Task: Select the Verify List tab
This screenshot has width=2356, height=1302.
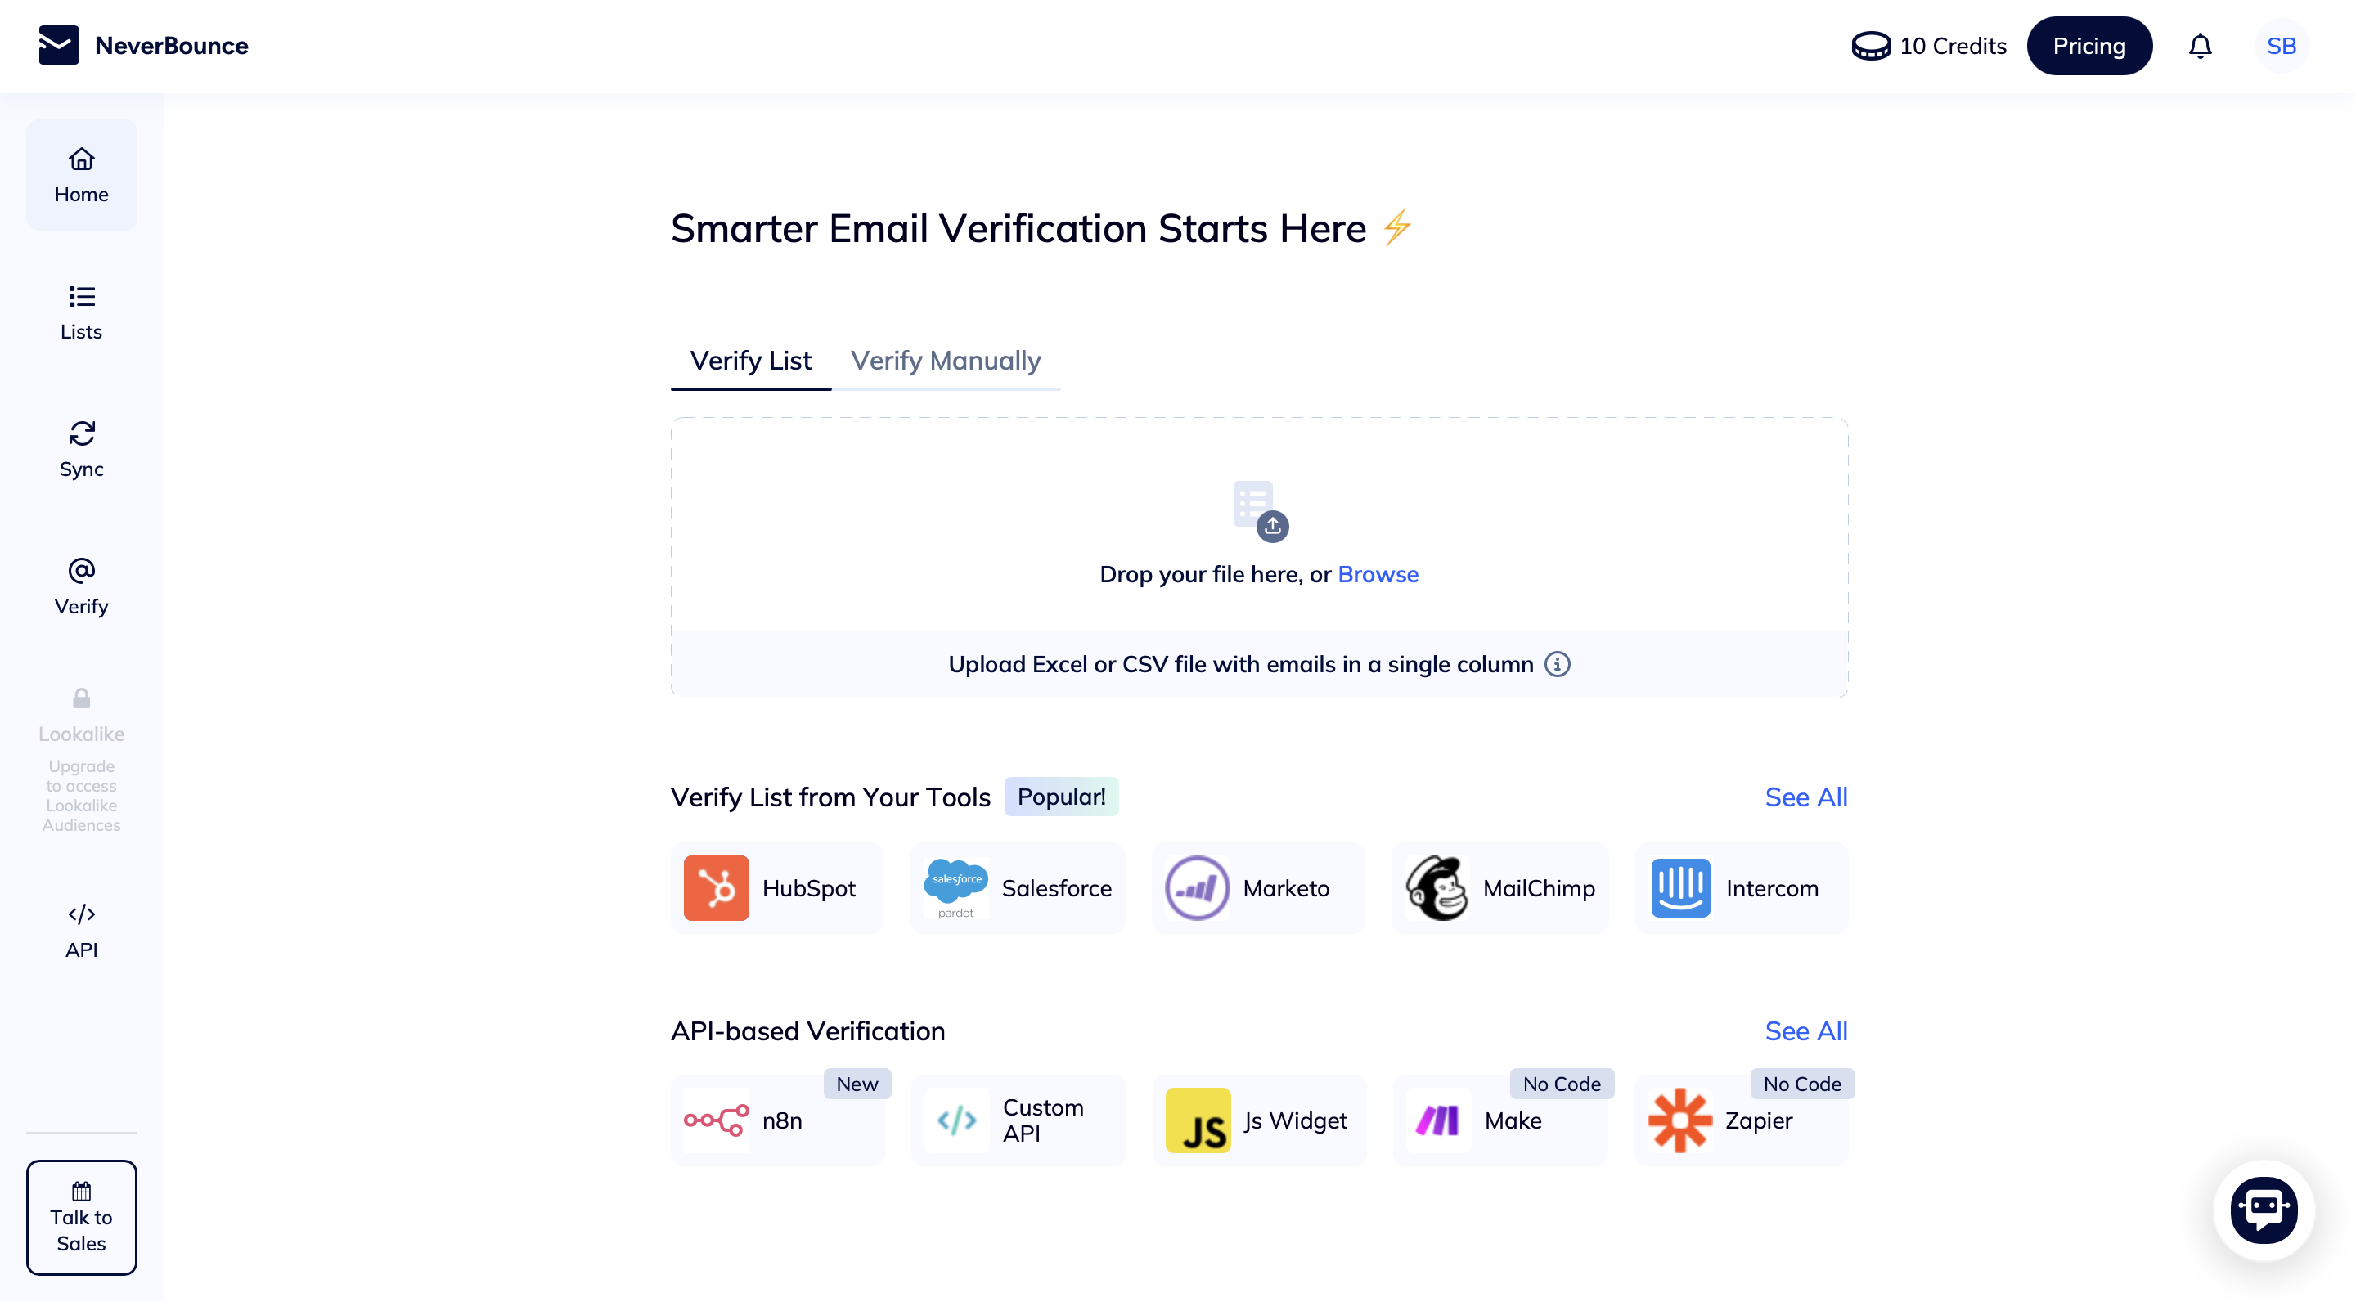Action: point(750,361)
